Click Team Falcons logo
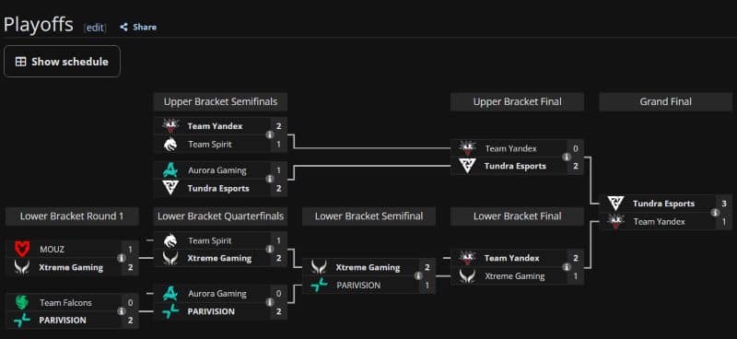The height and width of the screenshot is (339, 737). pos(21,302)
